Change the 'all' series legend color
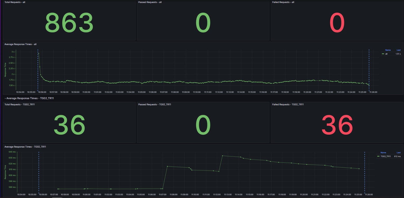404x198 pixels. (x=383, y=54)
